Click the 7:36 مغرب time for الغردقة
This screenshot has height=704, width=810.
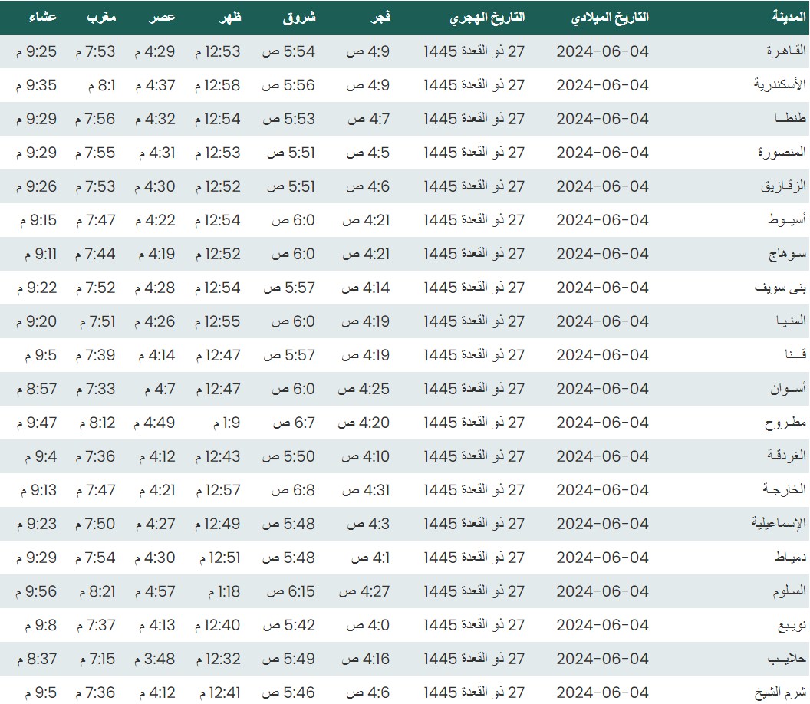tap(95, 456)
